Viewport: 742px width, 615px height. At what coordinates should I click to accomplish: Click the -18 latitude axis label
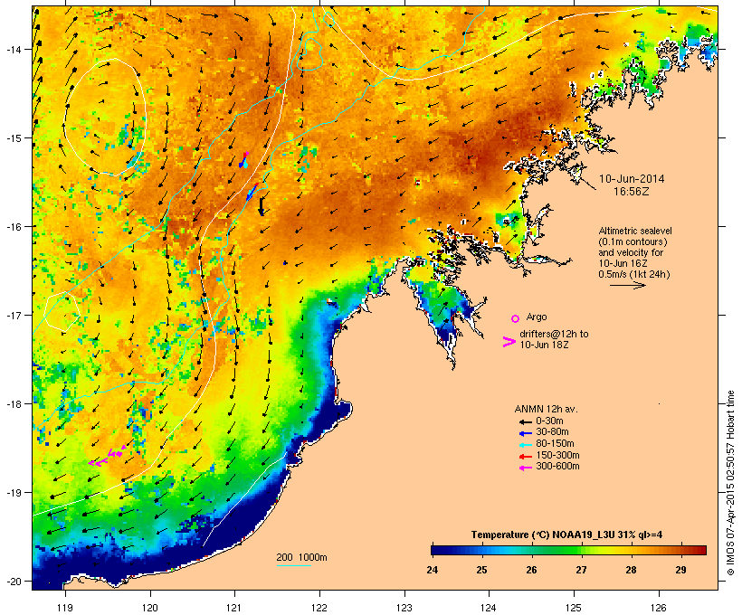pyautogui.click(x=14, y=404)
